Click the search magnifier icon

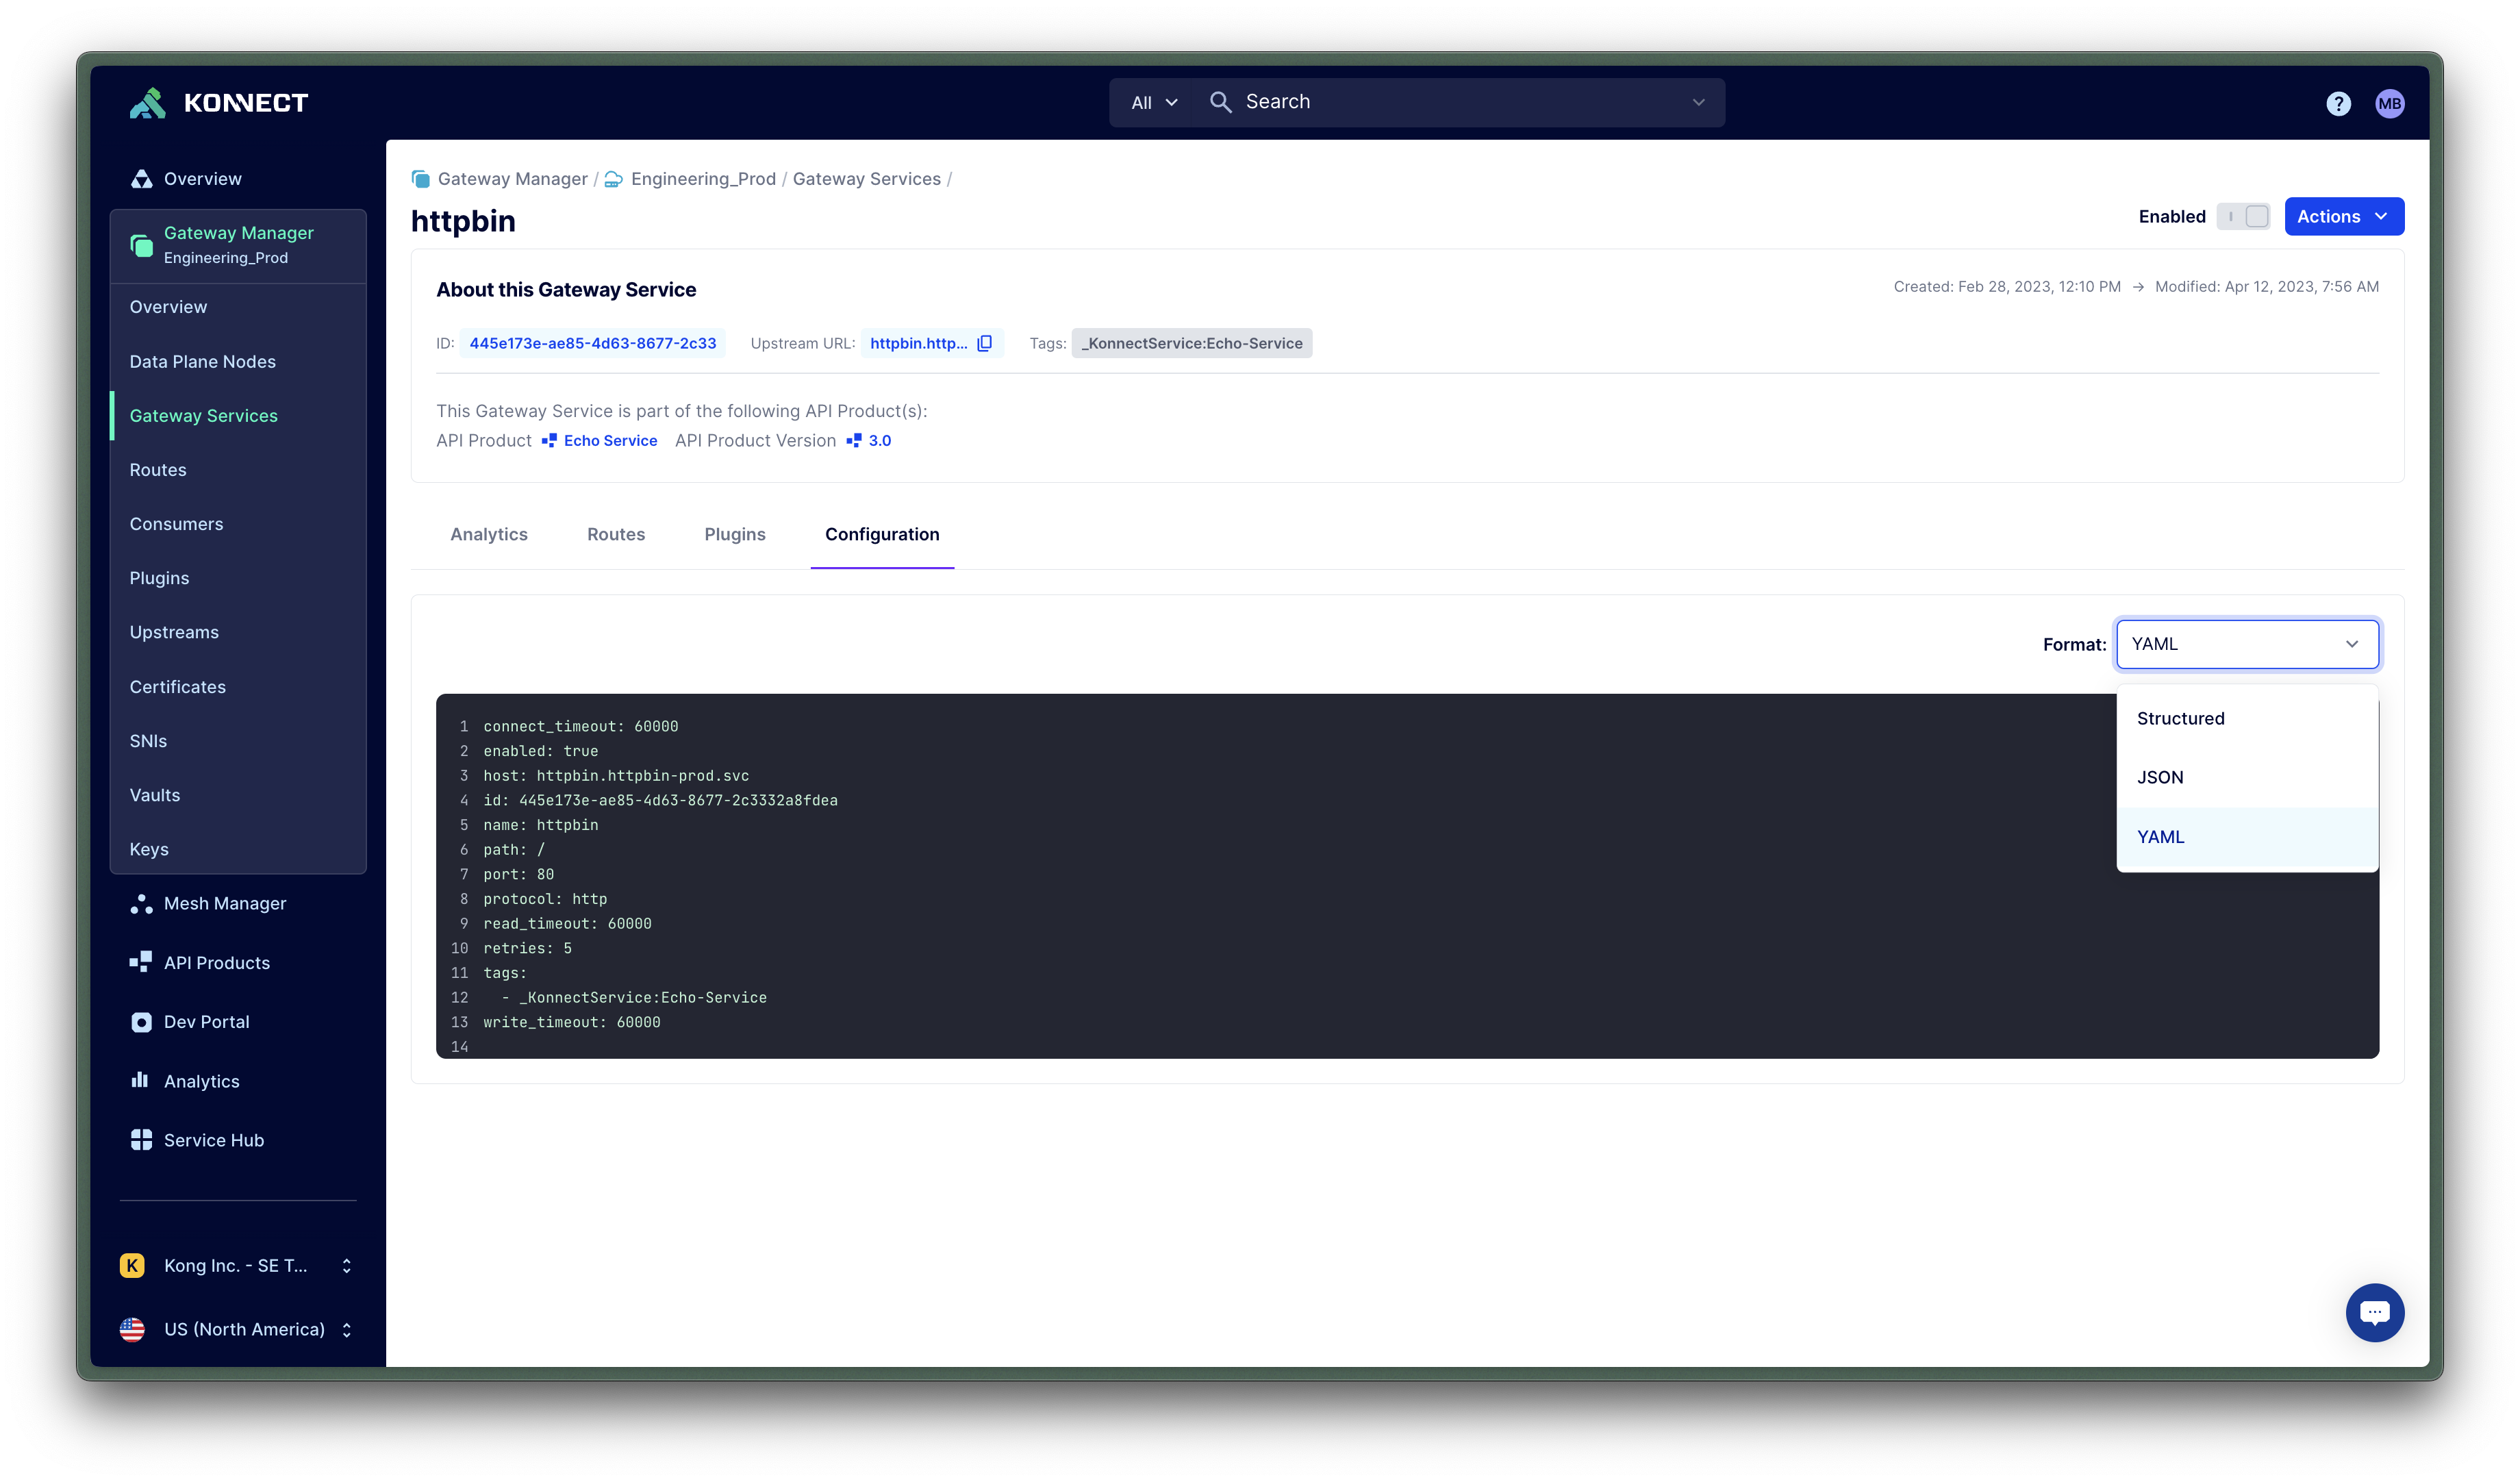[1220, 102]
